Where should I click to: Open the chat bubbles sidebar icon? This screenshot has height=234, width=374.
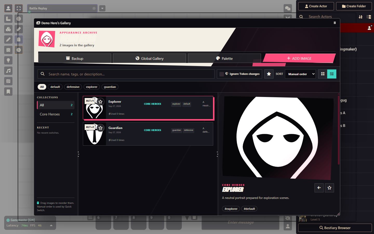(x=288, y=8)
